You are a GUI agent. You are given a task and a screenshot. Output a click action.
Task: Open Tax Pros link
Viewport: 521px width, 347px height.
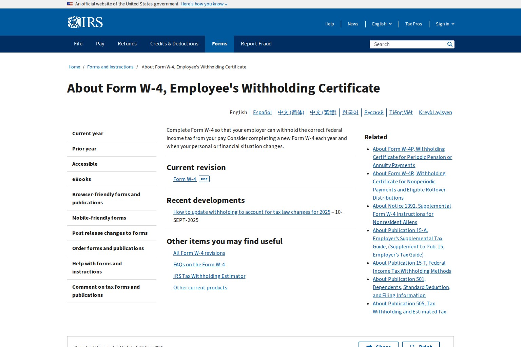[413, 24]
